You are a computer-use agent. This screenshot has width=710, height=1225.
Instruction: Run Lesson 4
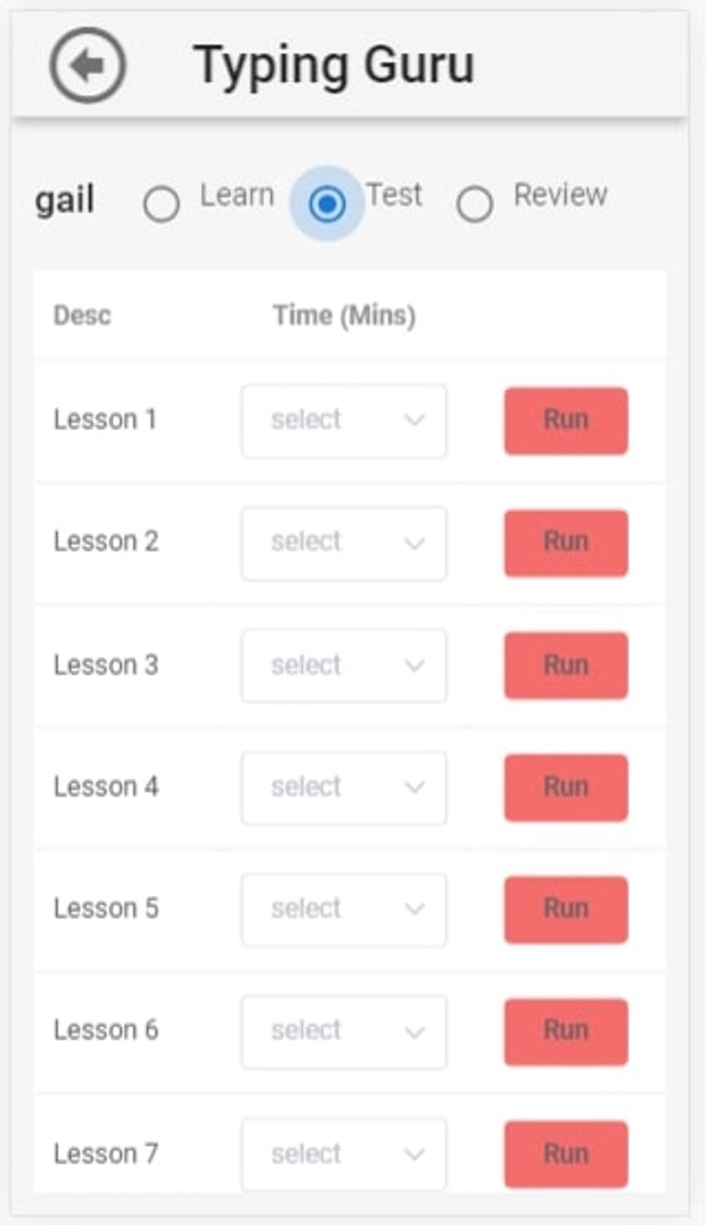pos(564,786)
